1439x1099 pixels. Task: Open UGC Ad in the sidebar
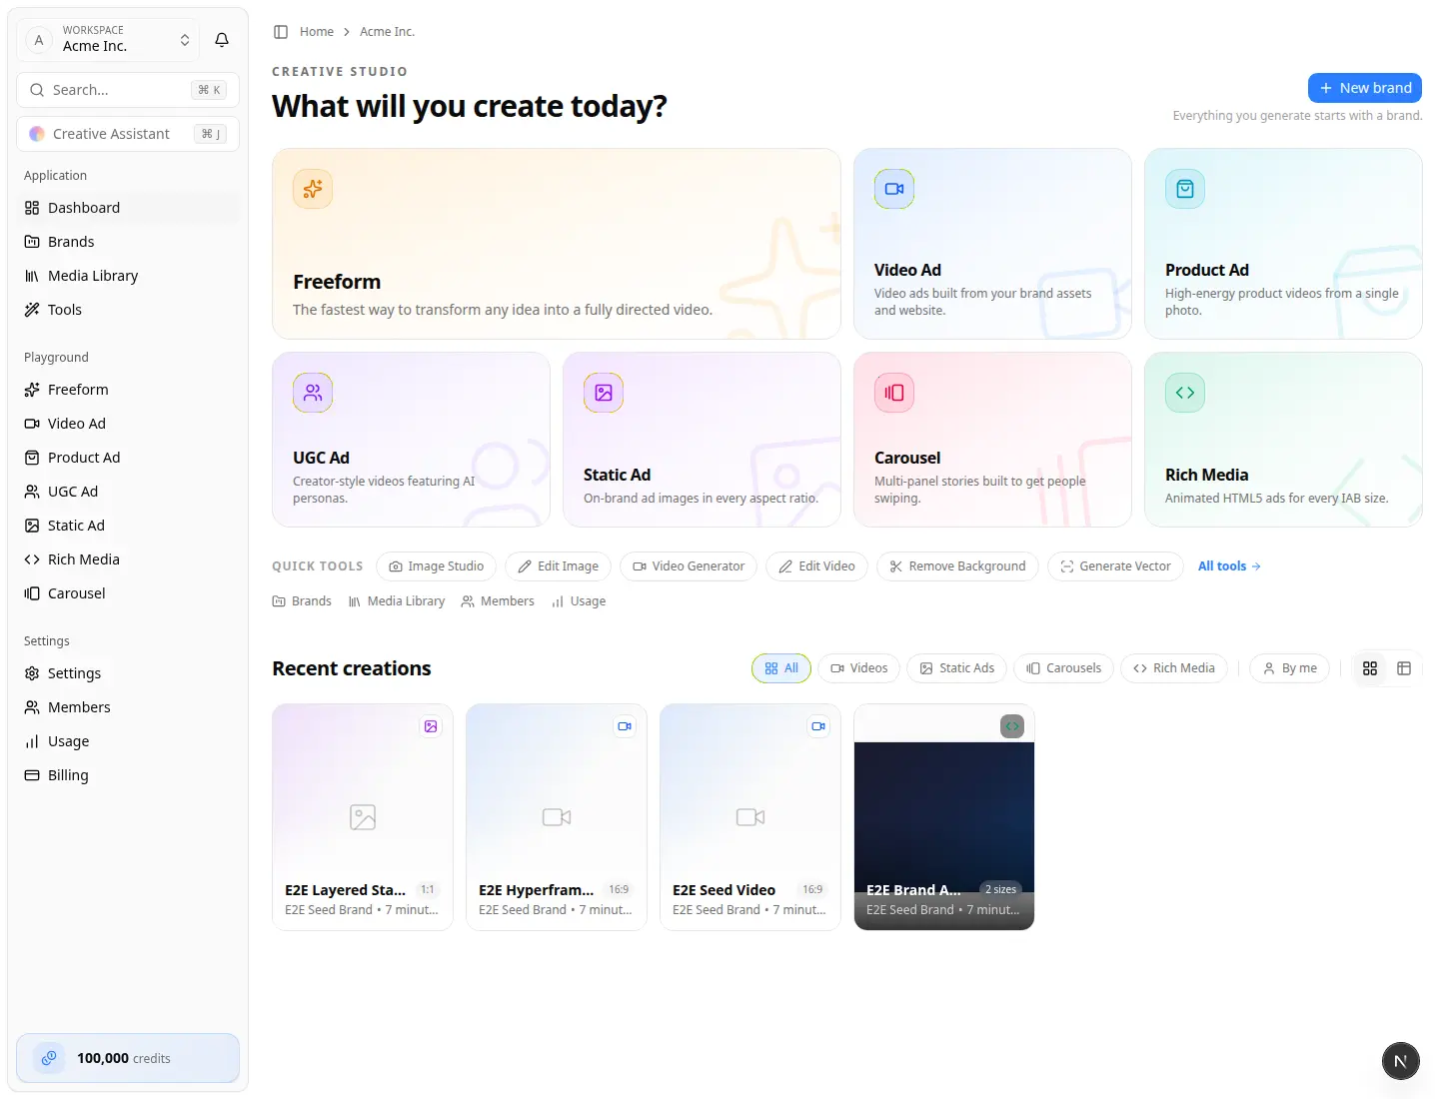click(128, 492)
